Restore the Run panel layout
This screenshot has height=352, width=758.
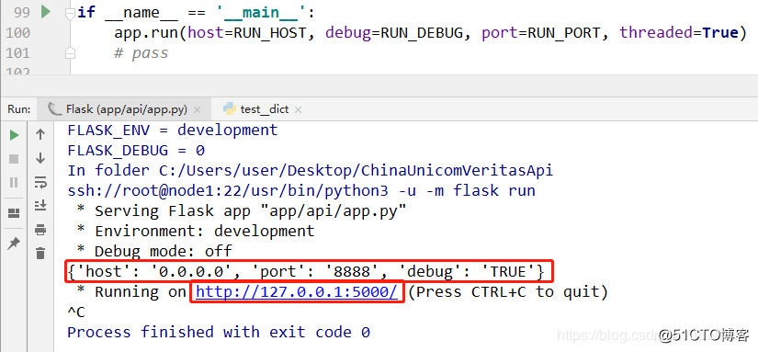(14, 213)
